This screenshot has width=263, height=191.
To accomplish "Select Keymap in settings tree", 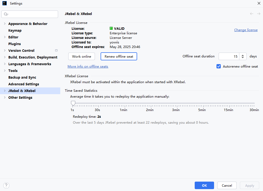I will click(x=15, y=30).
